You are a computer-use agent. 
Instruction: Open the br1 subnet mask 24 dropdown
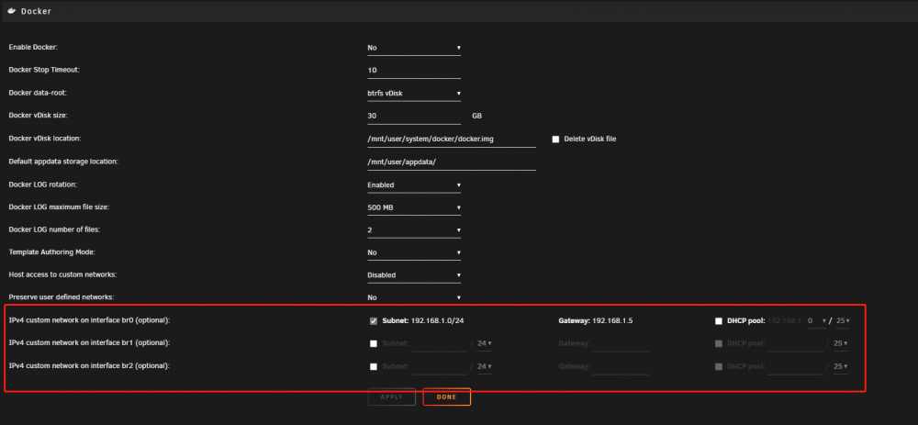(484, 343)
